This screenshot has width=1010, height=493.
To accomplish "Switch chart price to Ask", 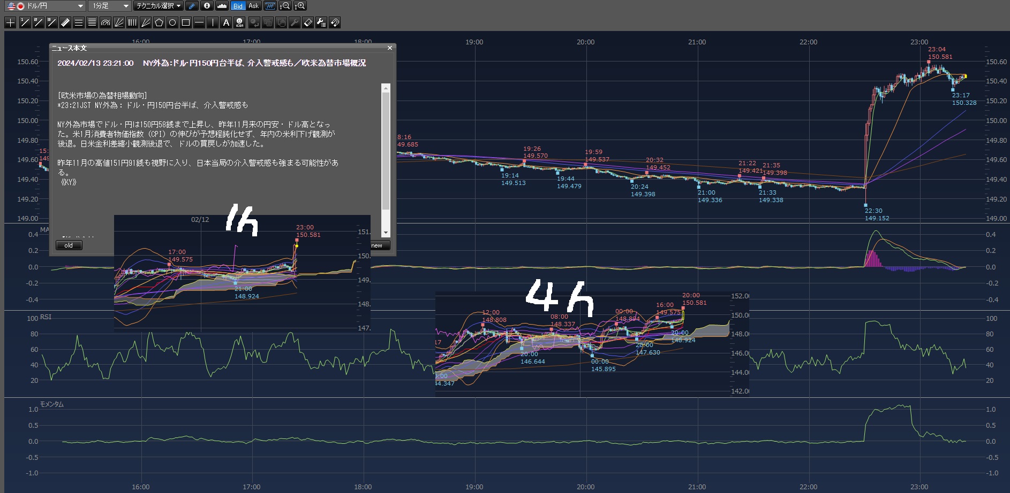I will (x=253, y=6).
